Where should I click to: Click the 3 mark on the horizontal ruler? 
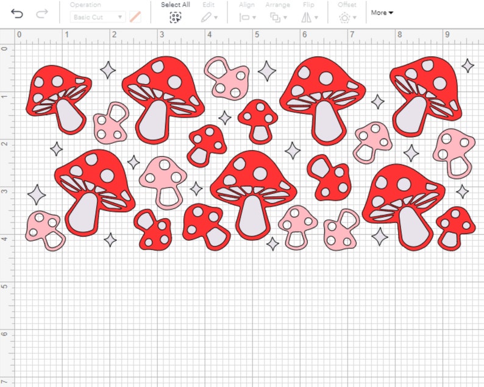(162, 35)
